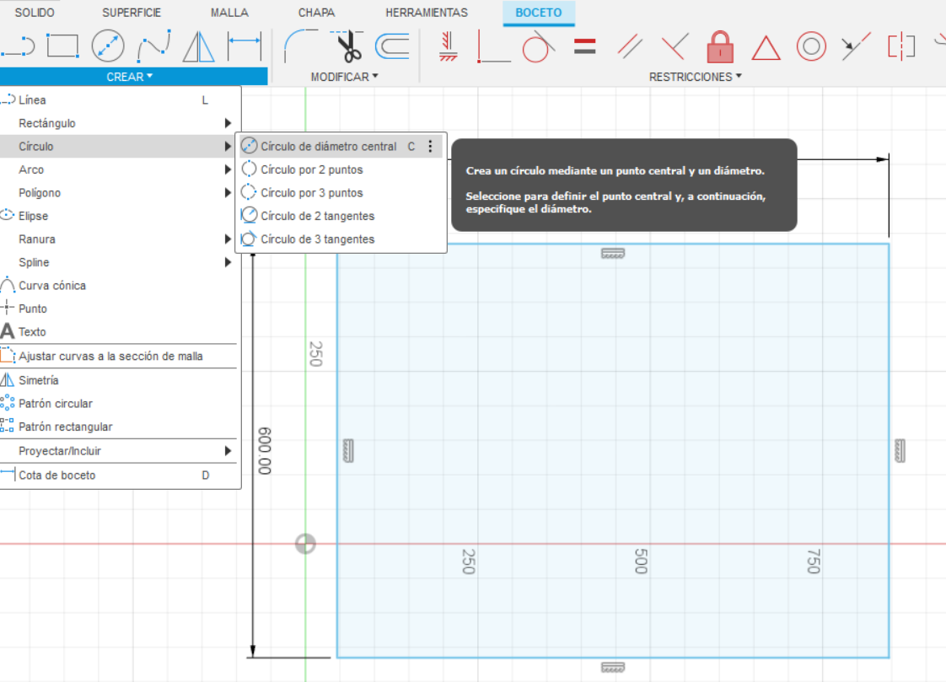The height and width of the screenshot is (682, 946).
Task: Apply Coincident constraint icon
Action: pyautogui.click(x=493, y=46)
